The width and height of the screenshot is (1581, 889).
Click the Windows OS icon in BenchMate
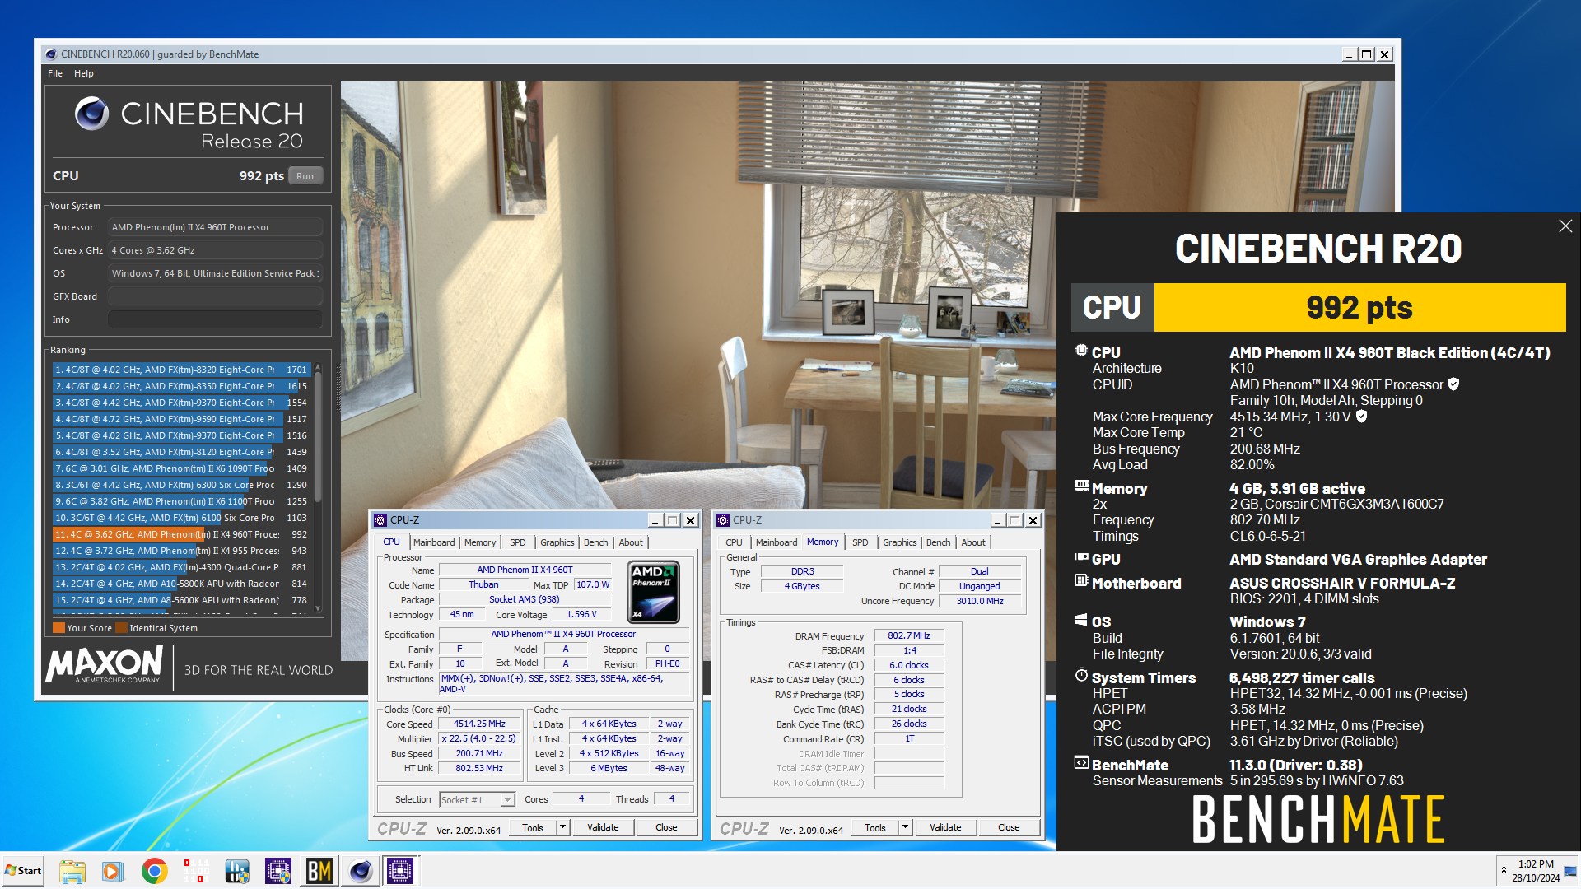point(1081,620)
